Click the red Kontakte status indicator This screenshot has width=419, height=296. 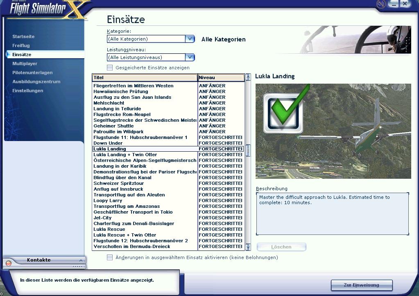(9, 263)
